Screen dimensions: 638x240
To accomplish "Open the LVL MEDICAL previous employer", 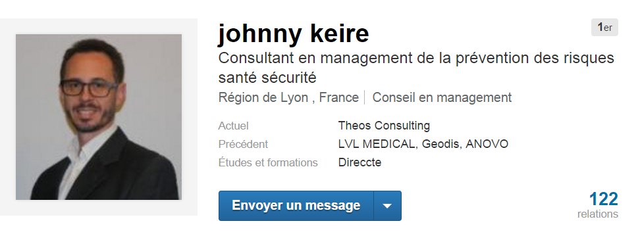I will (x=377, y=144).
